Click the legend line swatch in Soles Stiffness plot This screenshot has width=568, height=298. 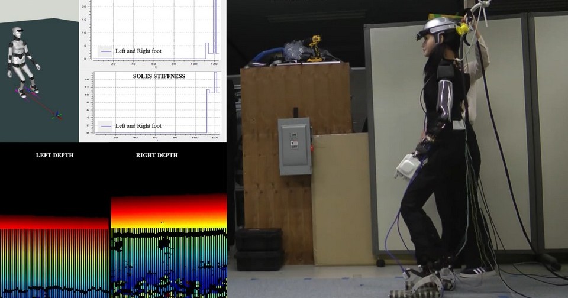tap(106, 125)
